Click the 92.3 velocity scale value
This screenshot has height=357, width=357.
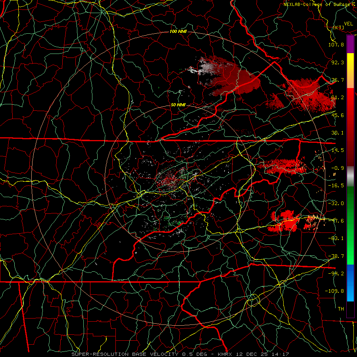338,62
